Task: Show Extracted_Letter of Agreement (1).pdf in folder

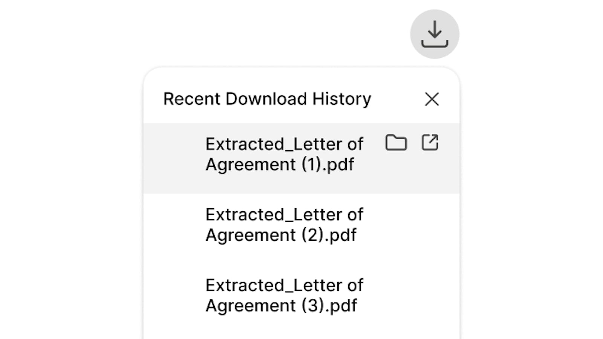Action: point(396,143)
